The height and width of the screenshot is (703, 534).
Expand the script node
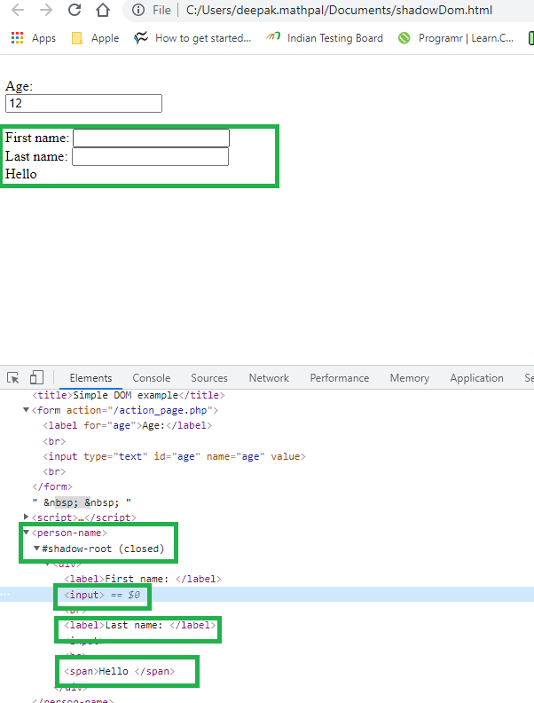coord(26,517)
